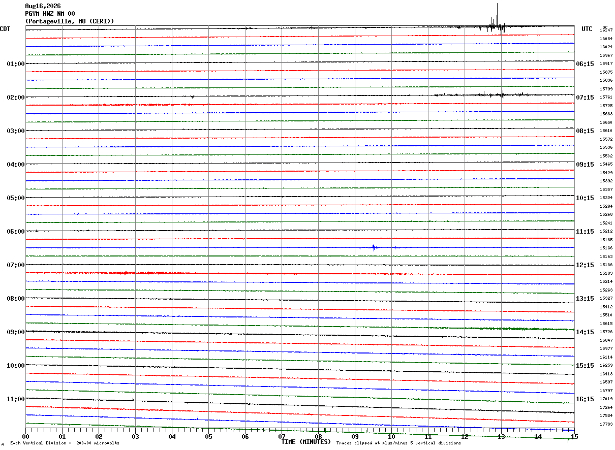The image size is (615, 450).
Task: Select the 07:00 CDT hour label
Action: coord(16,265)
